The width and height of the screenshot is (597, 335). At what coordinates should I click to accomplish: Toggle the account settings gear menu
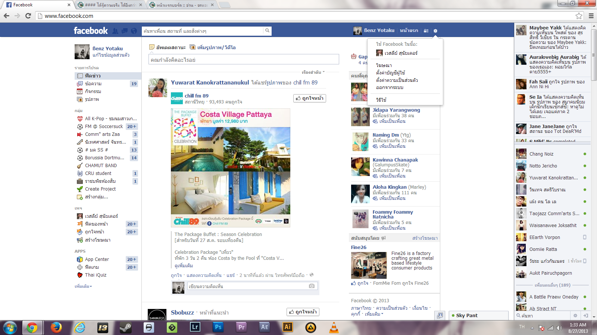tap(435, 31)
